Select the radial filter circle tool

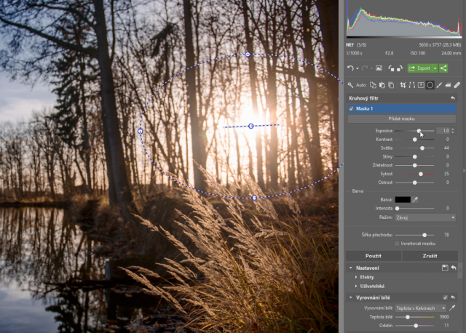point(430,85)
